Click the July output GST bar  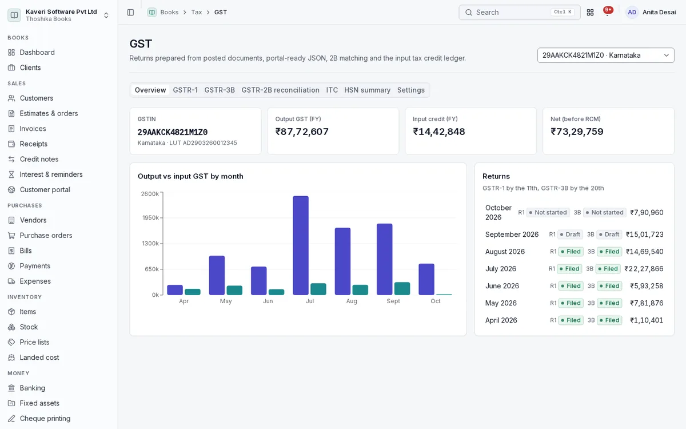[301, 245]
